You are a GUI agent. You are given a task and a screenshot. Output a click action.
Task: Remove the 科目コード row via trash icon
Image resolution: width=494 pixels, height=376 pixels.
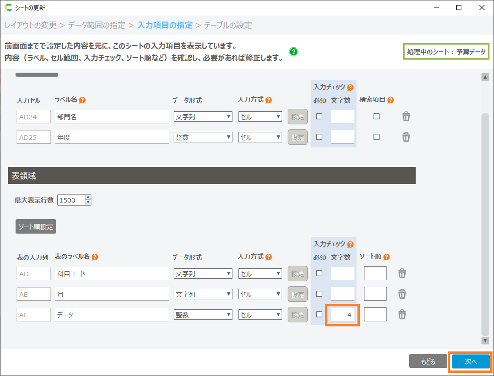pos(402,273)
